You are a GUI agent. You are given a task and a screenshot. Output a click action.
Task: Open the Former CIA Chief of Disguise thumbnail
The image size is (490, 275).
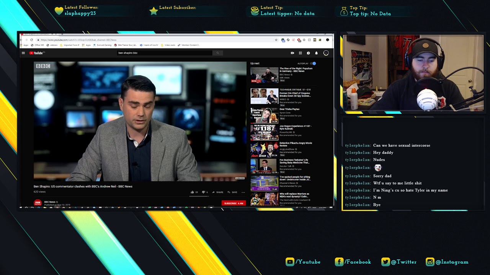(265, 96)
